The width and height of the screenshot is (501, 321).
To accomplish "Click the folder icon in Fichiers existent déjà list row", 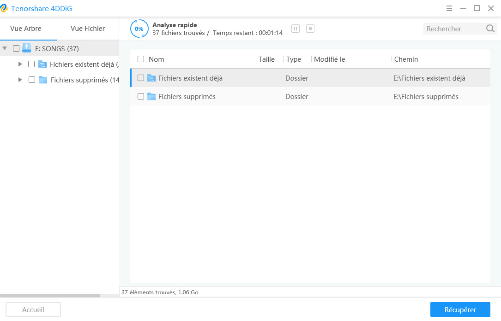I will pos(151,78).
